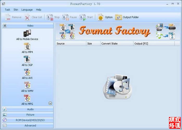182x130 pixels.
Task: Open the Language menu
Action: 27,10
